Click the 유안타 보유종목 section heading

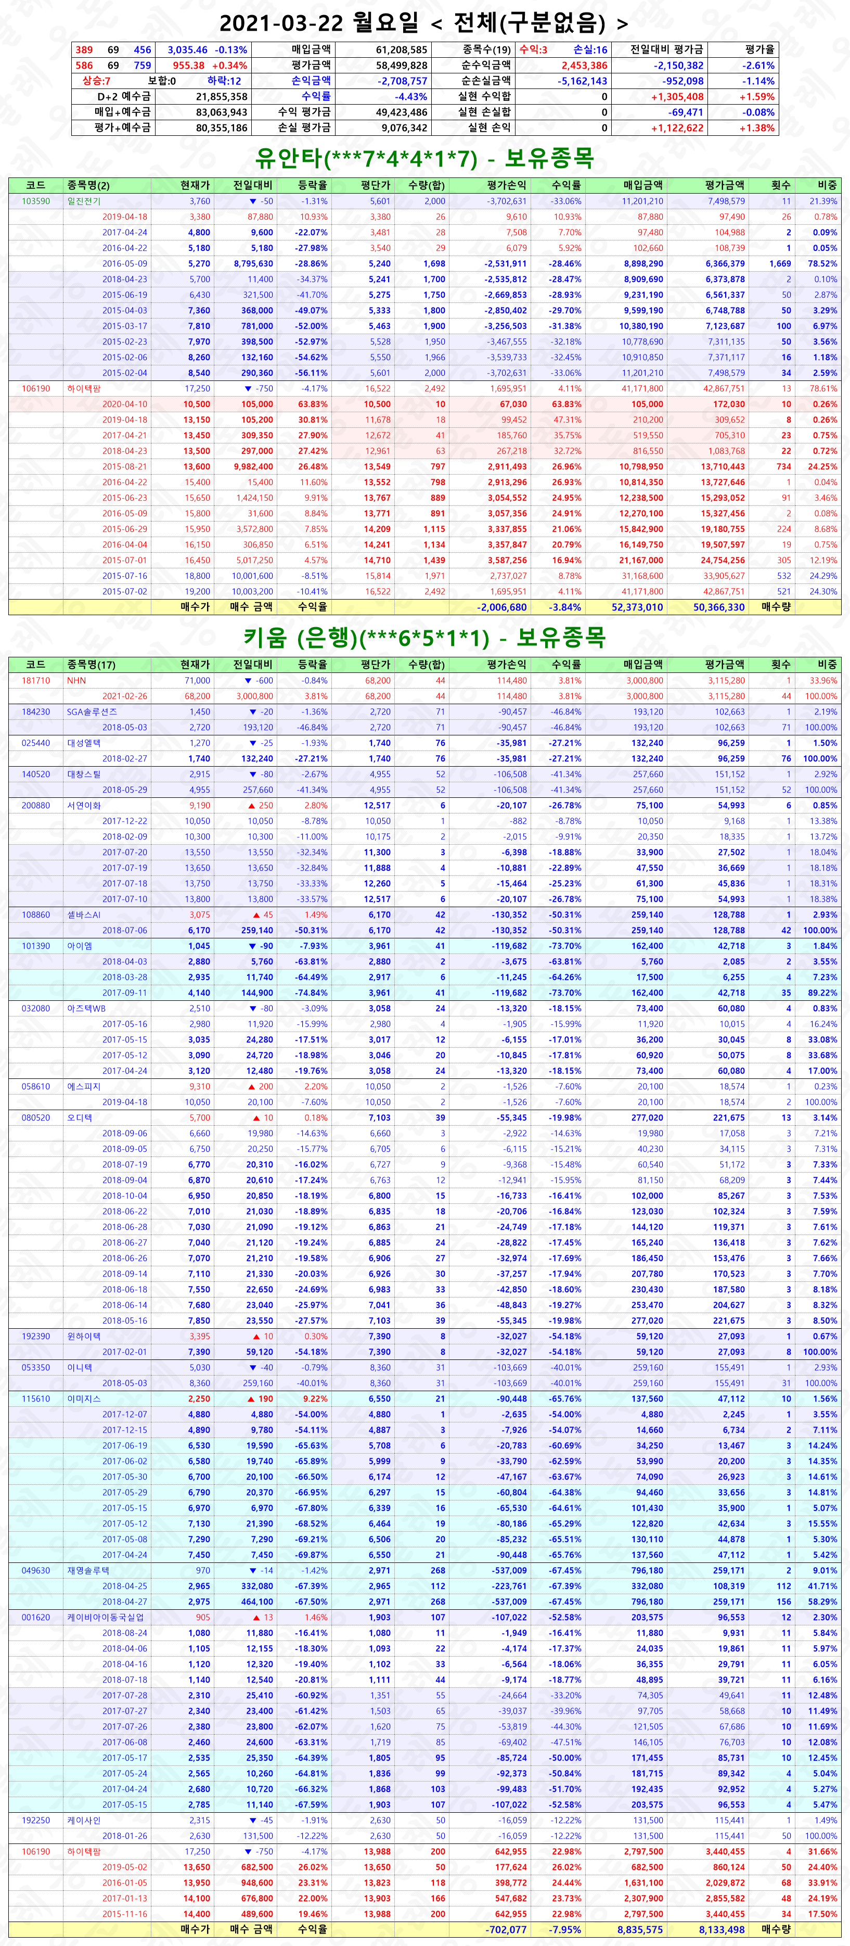click(x=424, y=158)
